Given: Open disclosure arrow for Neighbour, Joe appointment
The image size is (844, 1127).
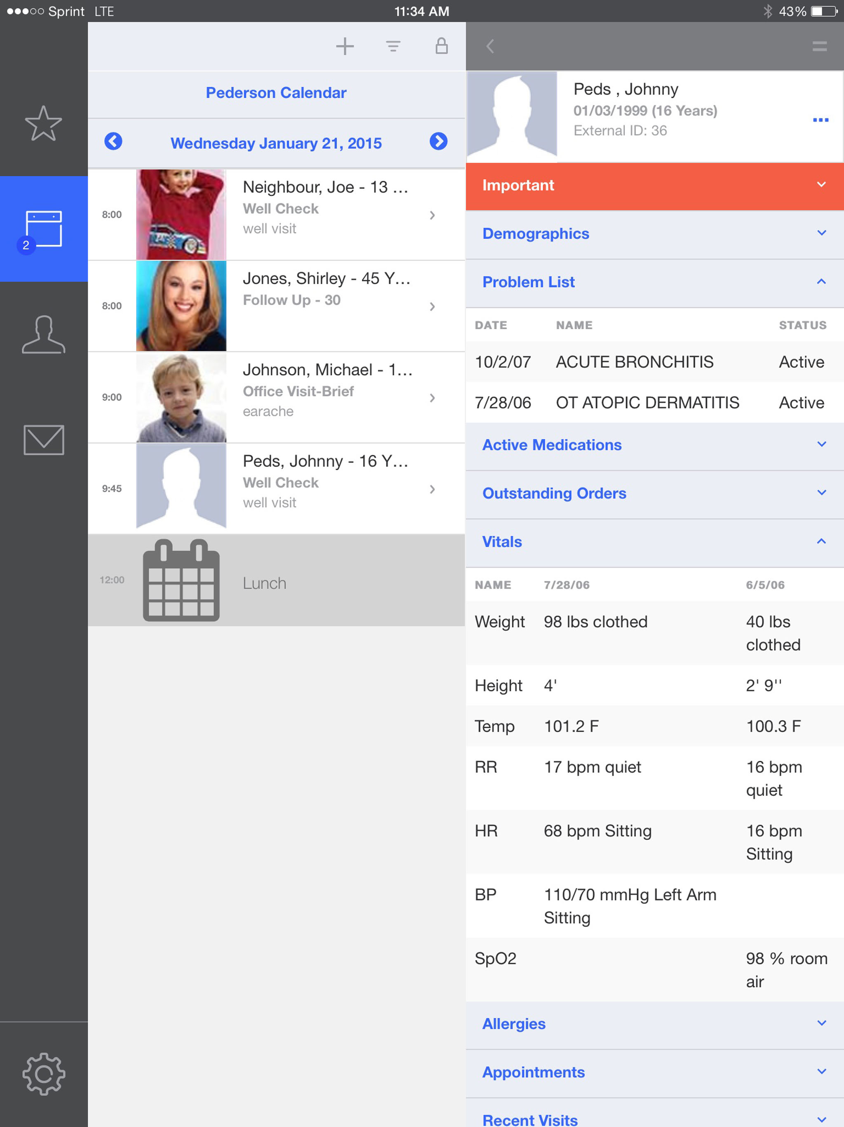Looking at the screenshot, I should 432,215.
